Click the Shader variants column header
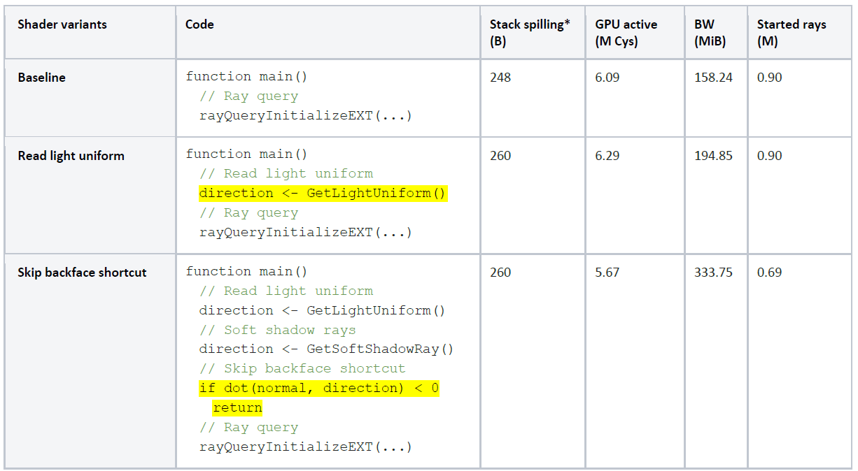This screenshot has width=858, height=471. (x=62, y=24)
